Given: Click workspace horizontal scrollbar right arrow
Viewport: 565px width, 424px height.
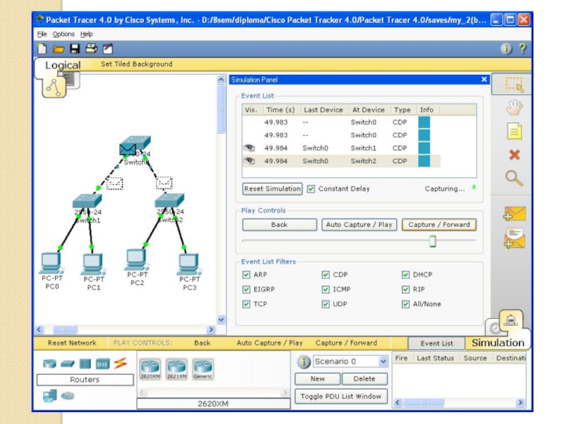Looking at the screenshot, I should [x=210, y=330].
